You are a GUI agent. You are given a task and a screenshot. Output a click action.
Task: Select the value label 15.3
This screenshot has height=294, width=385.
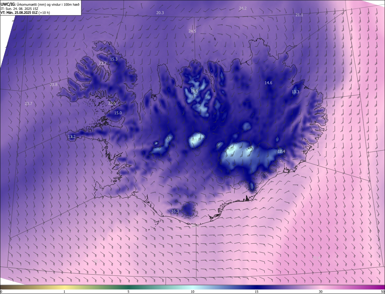coord(114,59)
